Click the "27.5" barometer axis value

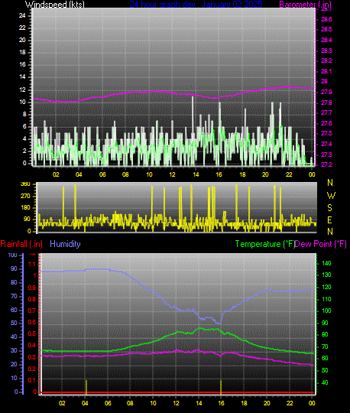pos(326,134)
